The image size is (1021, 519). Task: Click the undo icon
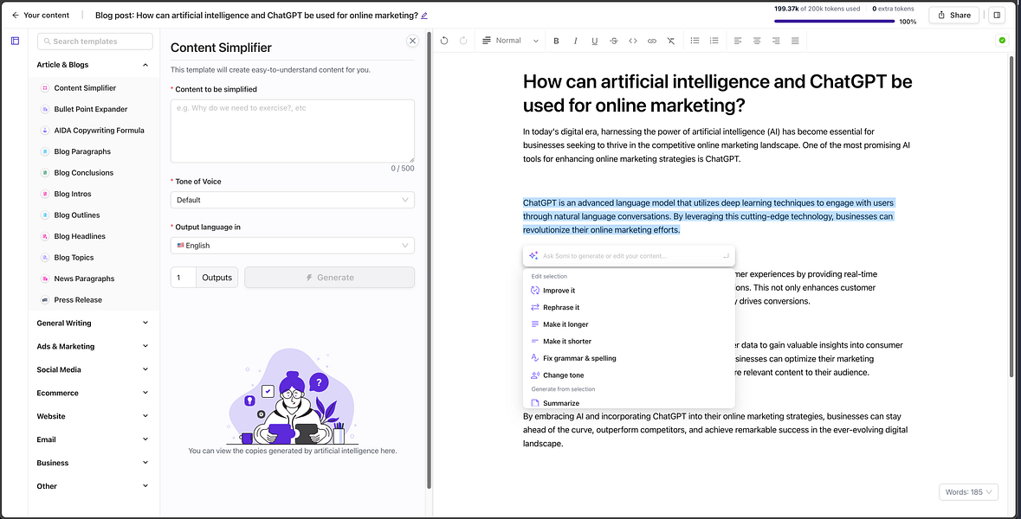click(444, 41)
